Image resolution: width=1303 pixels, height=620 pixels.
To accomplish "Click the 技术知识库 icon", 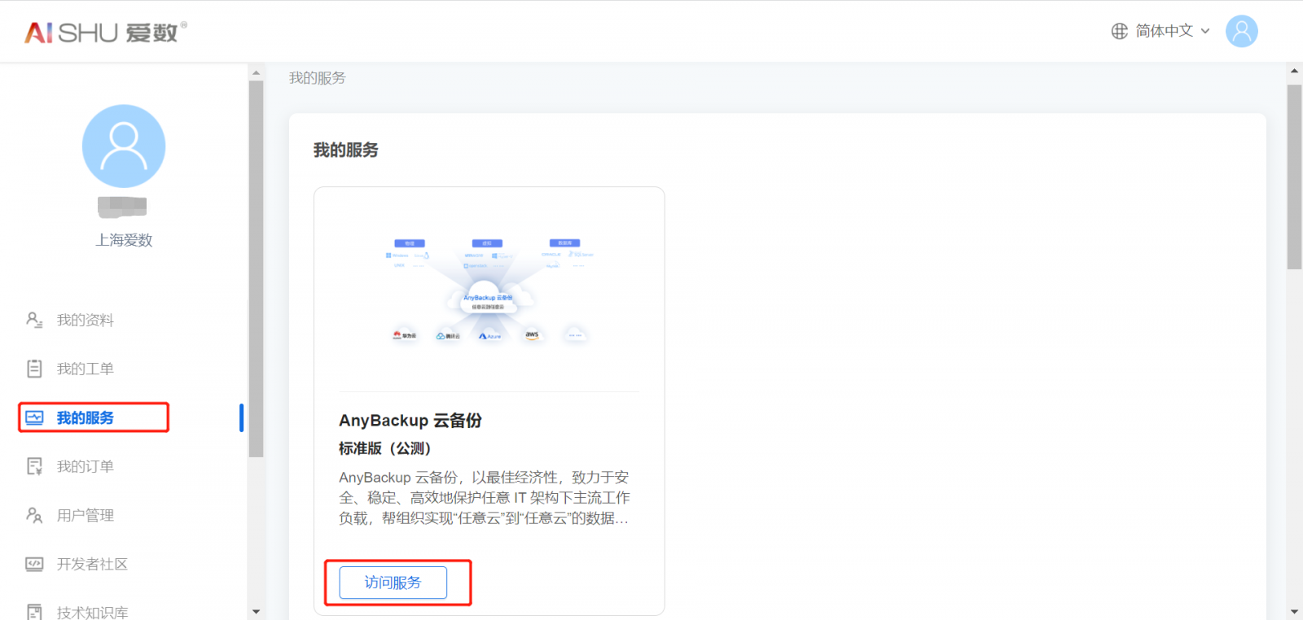I will 34,612.
